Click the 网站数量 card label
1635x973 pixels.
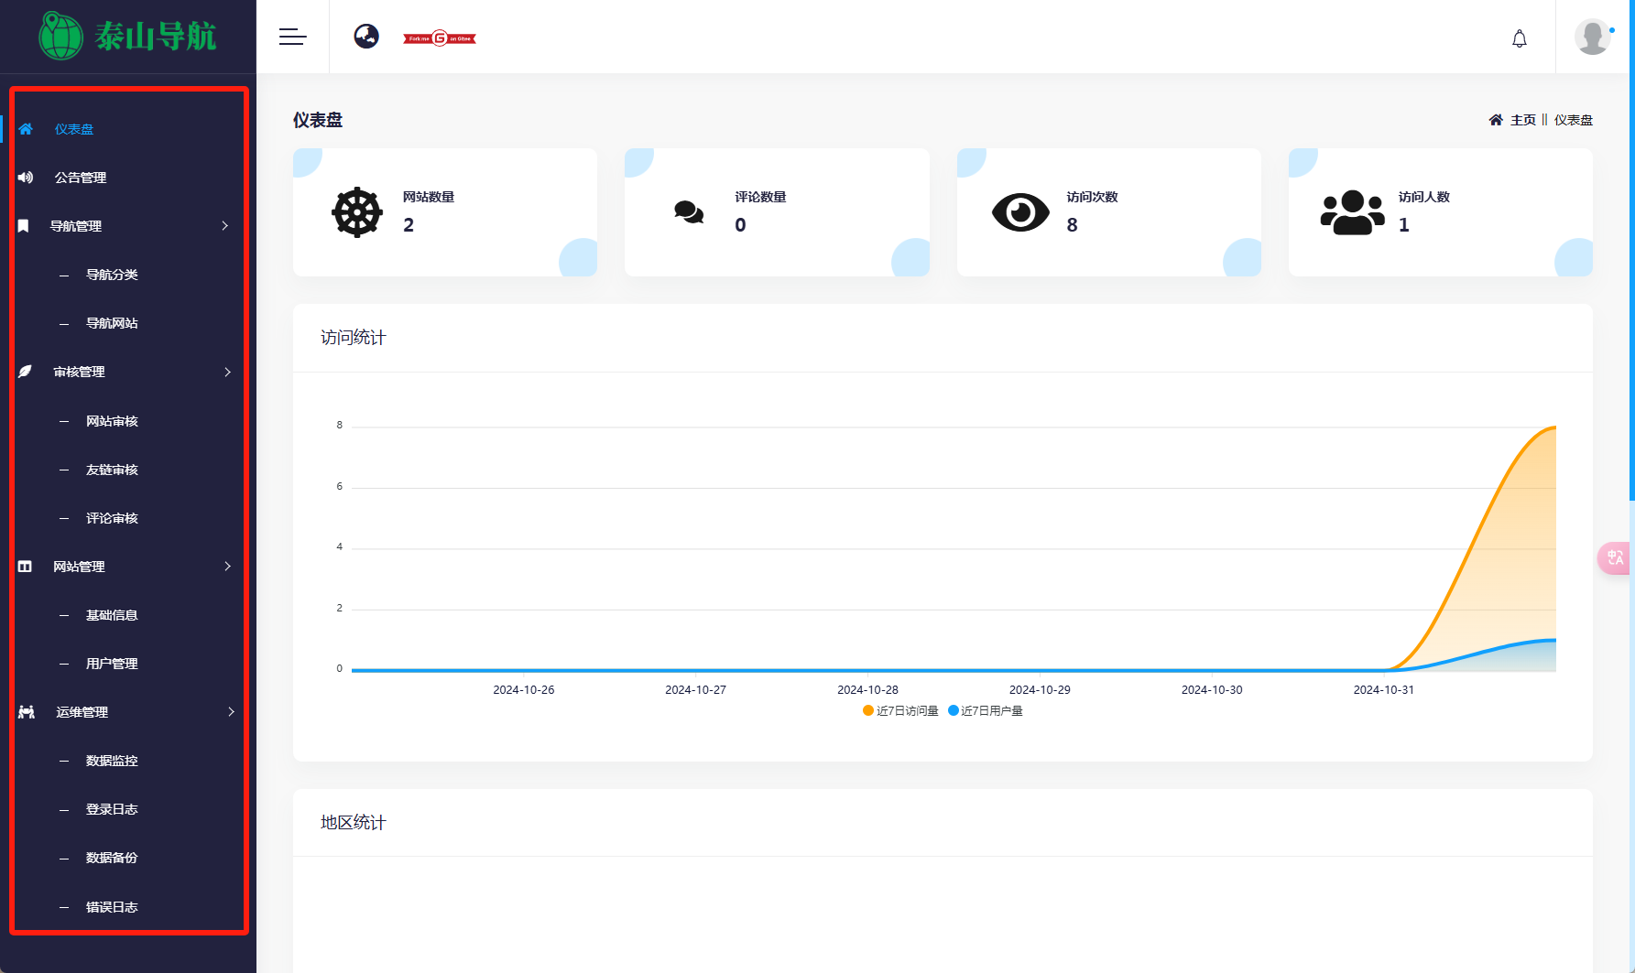(429, 197)
